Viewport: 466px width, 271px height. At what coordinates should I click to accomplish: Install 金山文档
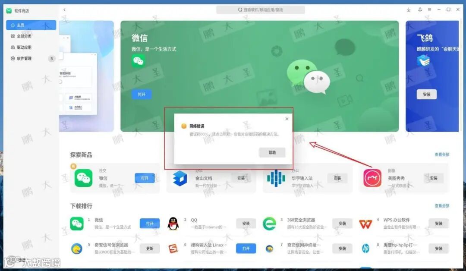click(x=241, y=178)
